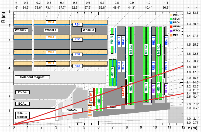Select the Solenoid magnet label
The width and height of the screenshot is (201, 132).
pos(32,77)
